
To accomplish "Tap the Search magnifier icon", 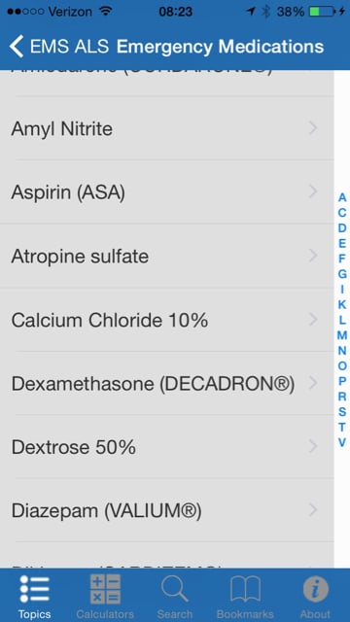I will 175,589.
